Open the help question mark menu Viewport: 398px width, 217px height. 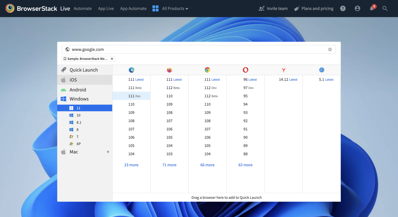tap(343, 8)
